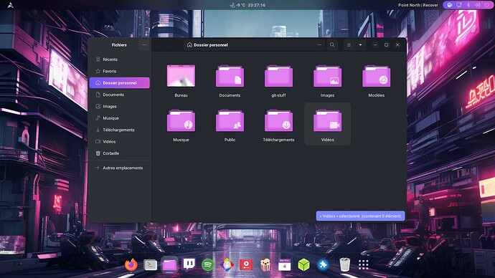Select the Musique folder icon
The image size is (495, 278).
pyautogui.click(x=181, y=120)
